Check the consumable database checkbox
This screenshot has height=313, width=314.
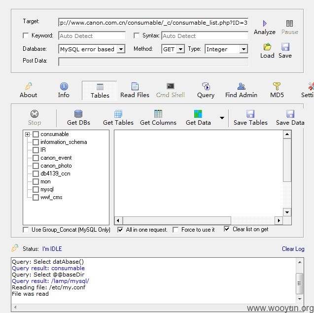coord(35,134)
